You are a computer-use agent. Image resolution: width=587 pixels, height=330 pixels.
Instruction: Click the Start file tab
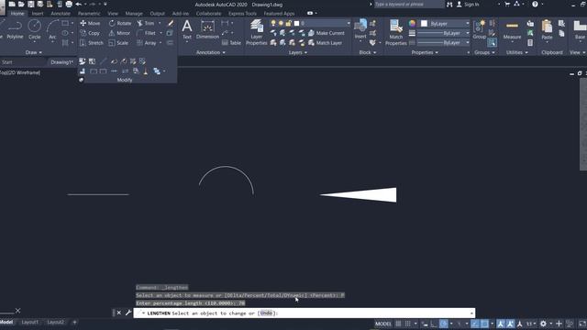coord(7,62)
